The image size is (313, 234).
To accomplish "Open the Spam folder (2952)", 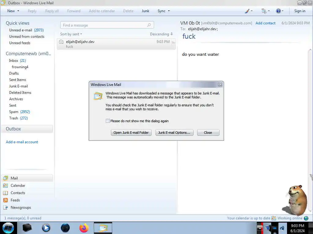I will coord(20,112).
